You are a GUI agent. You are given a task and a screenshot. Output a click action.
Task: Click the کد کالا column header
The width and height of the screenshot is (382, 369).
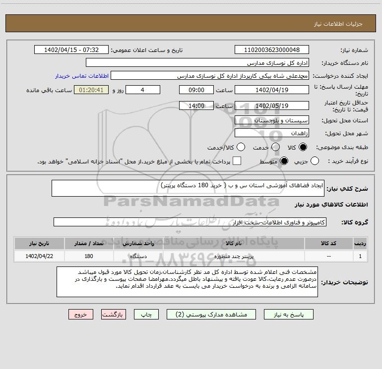click(x=328, y=244)
